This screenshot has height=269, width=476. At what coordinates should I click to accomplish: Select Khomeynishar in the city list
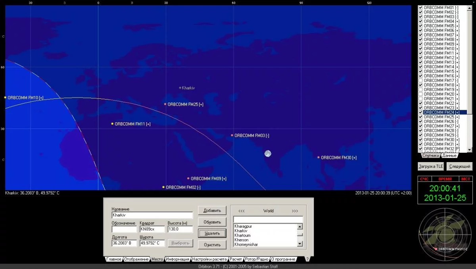pyautogui.click(x=265, y=244)
